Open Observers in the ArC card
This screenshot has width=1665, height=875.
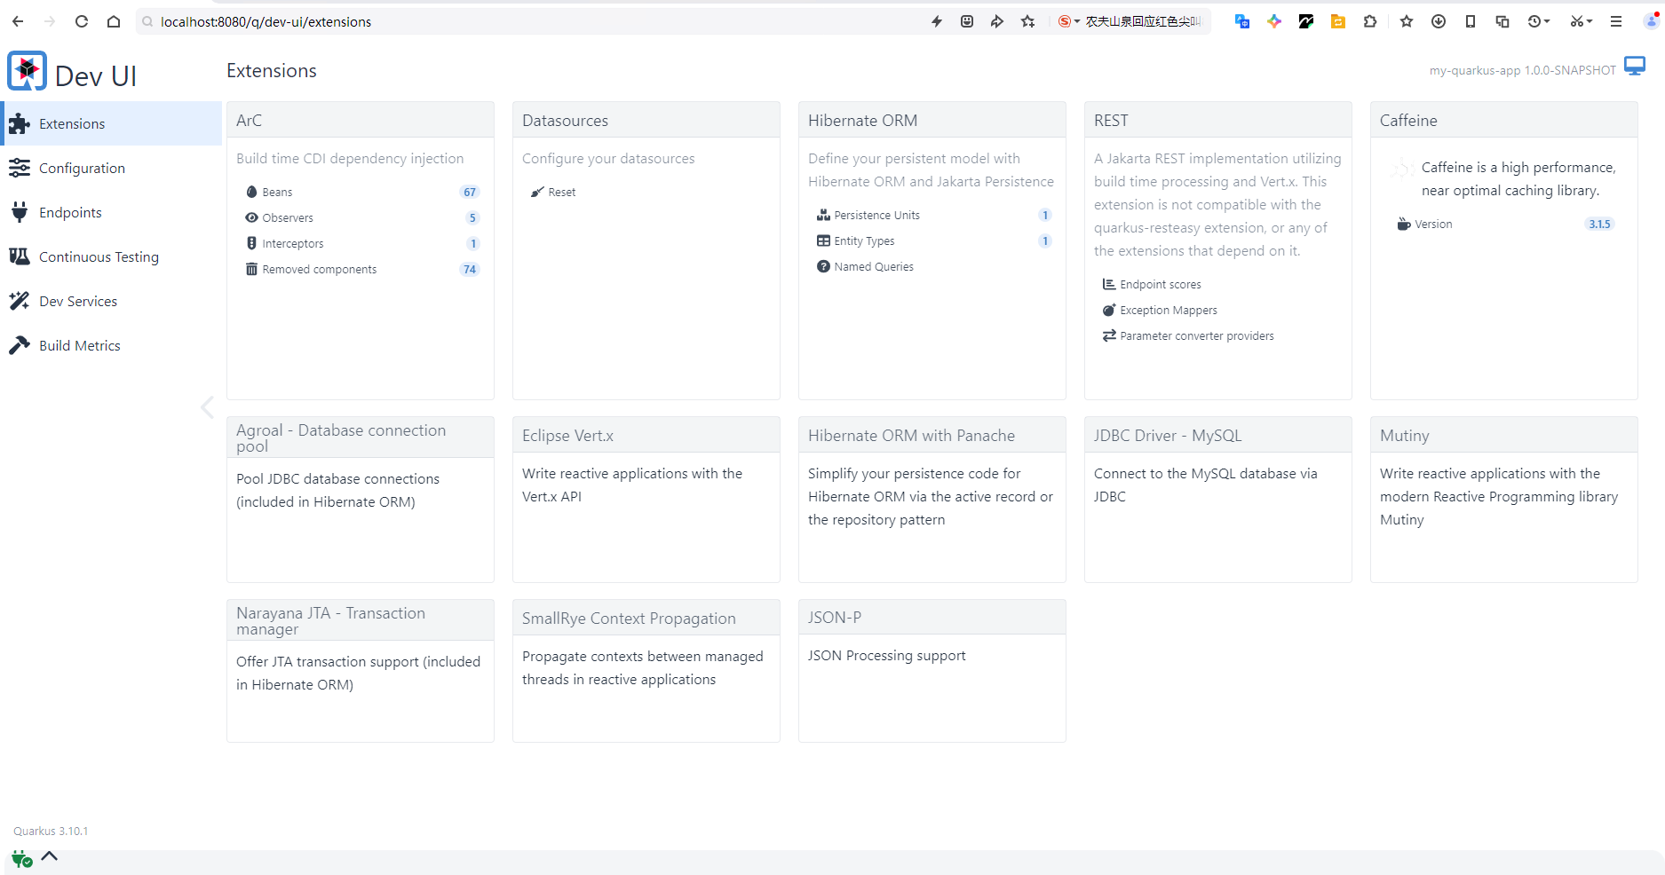point(288,217)
